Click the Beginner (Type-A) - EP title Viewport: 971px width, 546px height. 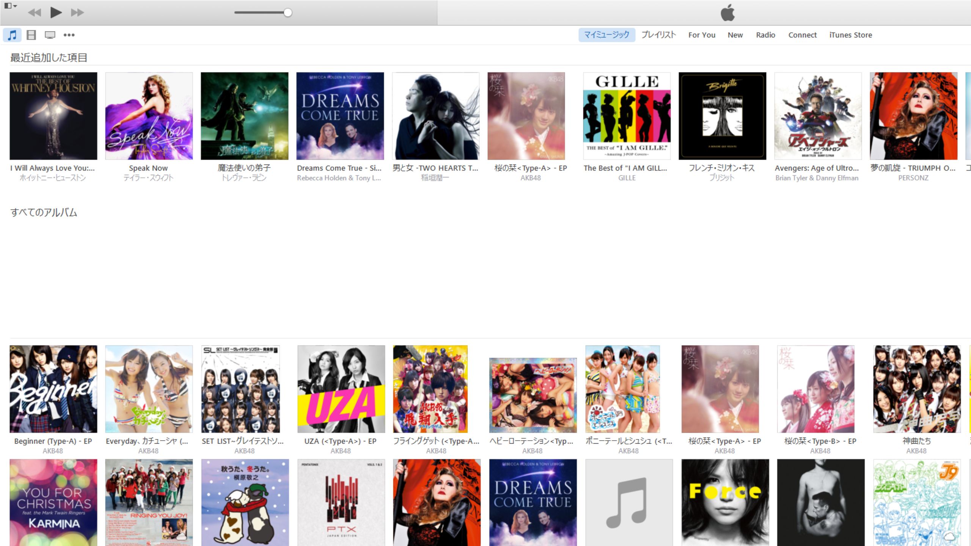click(53, 441)
